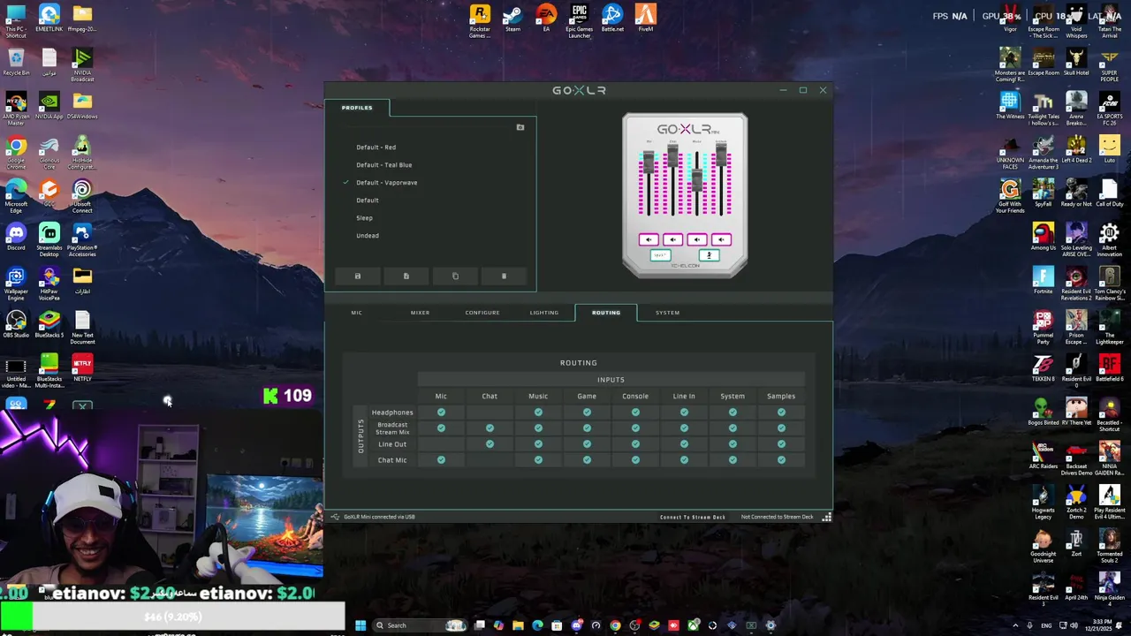Open the NVIDIA App desktop shortcut
1131x636 pixels.
[x=49, y=106]
